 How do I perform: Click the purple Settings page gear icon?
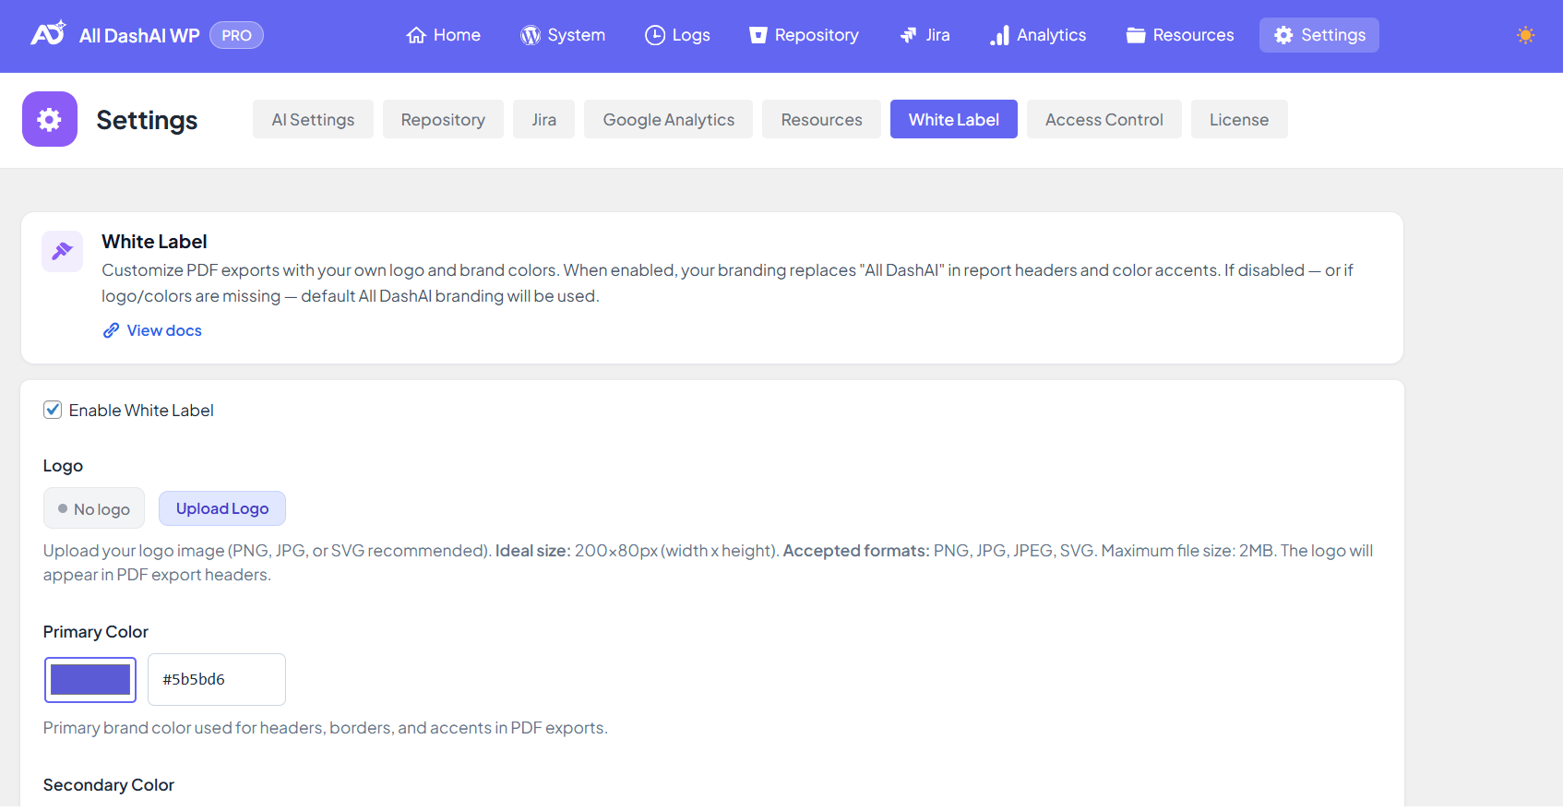[50, 119]
